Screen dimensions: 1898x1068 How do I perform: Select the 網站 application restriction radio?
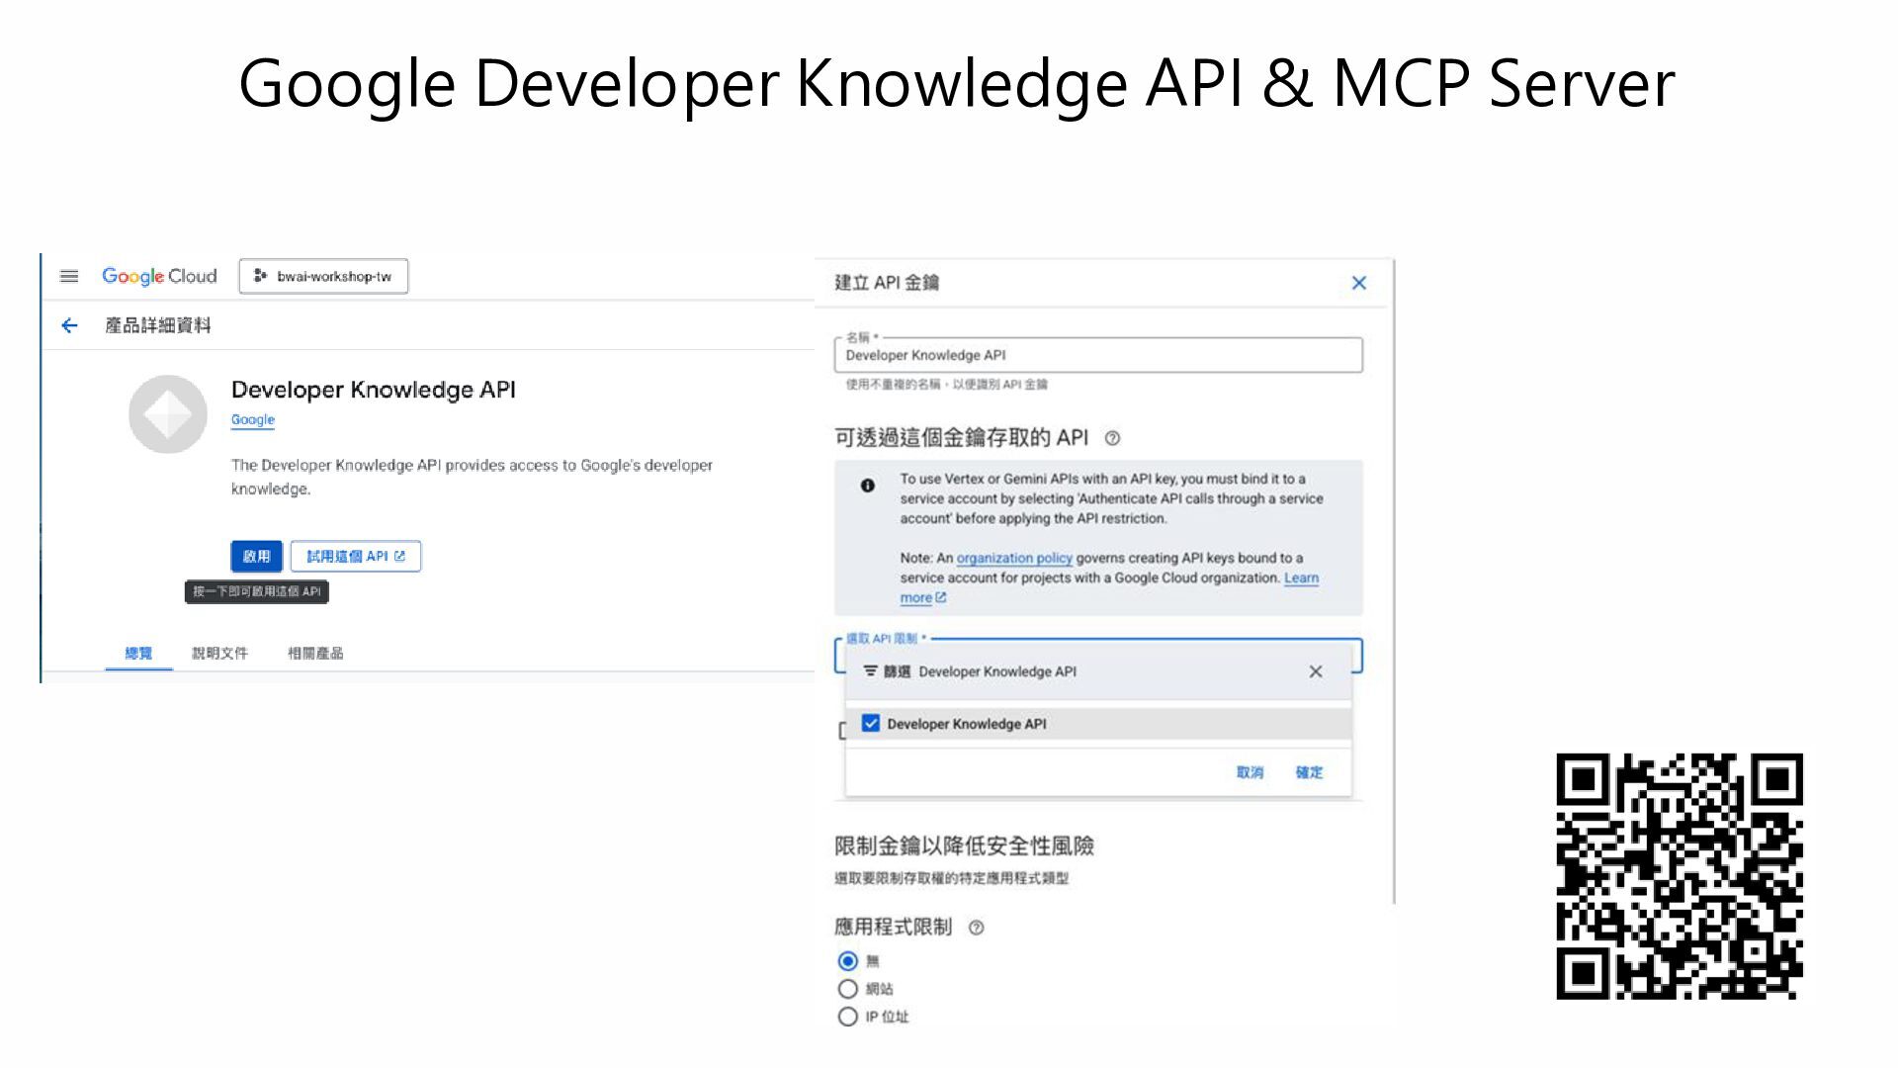tap(848, 989)
